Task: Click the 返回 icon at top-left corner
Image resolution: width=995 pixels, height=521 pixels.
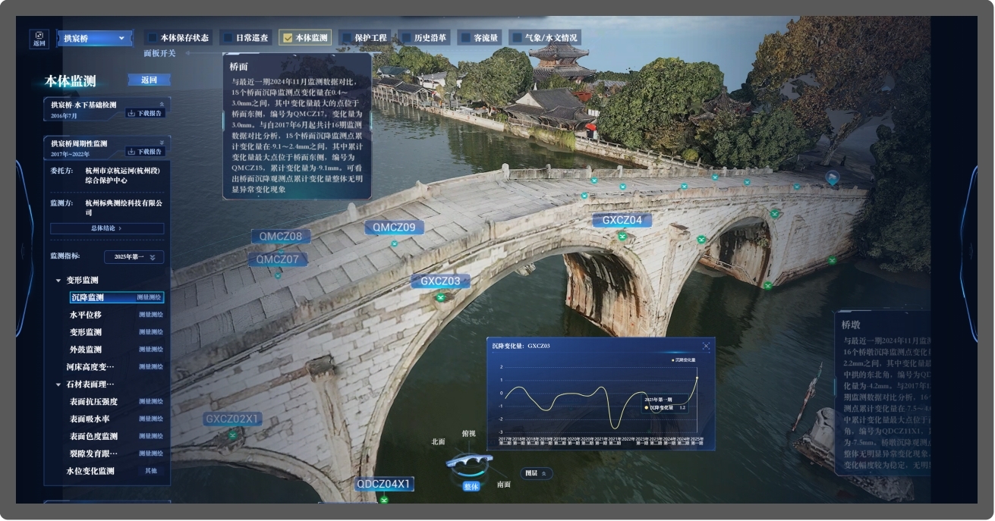Action: [x=39, y=38]
